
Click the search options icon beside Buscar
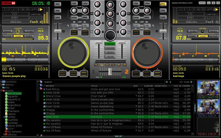point(167,82)
